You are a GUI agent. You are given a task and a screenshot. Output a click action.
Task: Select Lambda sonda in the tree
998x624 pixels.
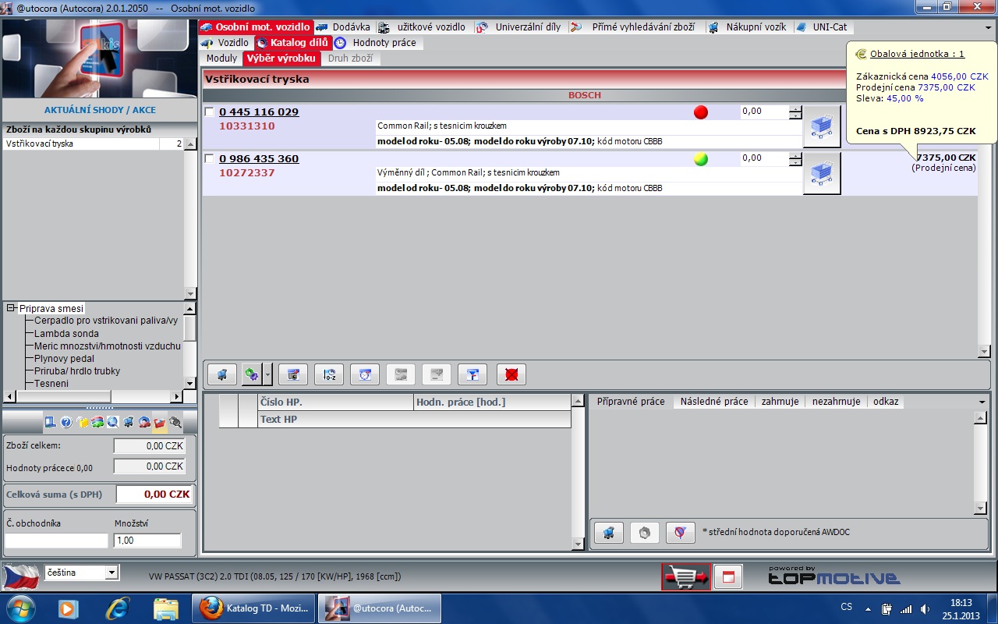(x=66, y=334)
